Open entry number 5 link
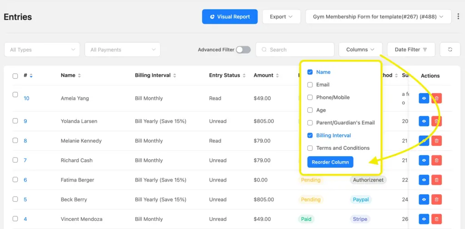The height and width of the screenshot is (229, 465). [25, 200]
